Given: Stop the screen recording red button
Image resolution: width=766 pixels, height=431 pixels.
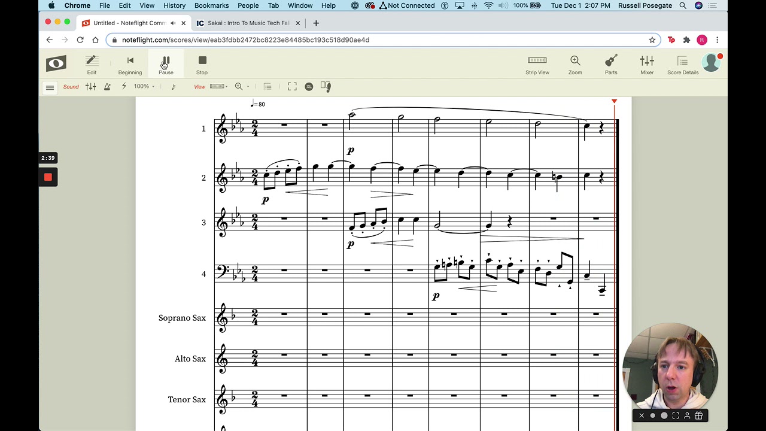Looking at the screenshot, I should tap(48, 177).
